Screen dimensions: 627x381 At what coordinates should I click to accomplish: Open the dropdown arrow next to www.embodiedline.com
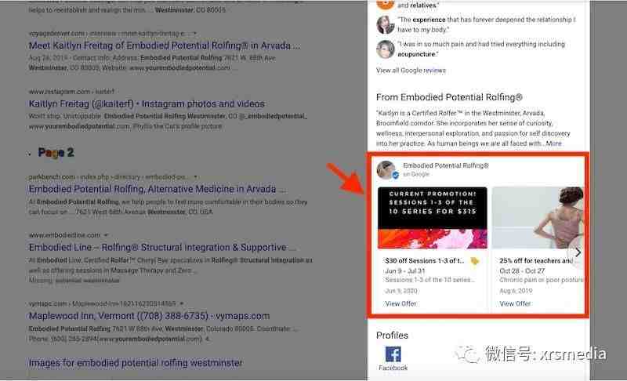106,235
